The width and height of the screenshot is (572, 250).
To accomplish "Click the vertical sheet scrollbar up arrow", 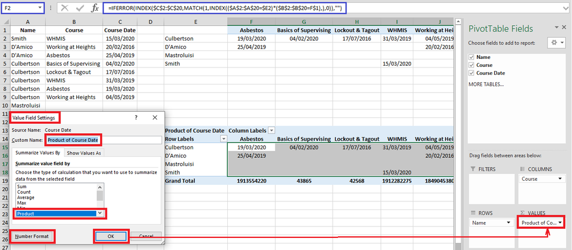I will click(x=458, y=22).
